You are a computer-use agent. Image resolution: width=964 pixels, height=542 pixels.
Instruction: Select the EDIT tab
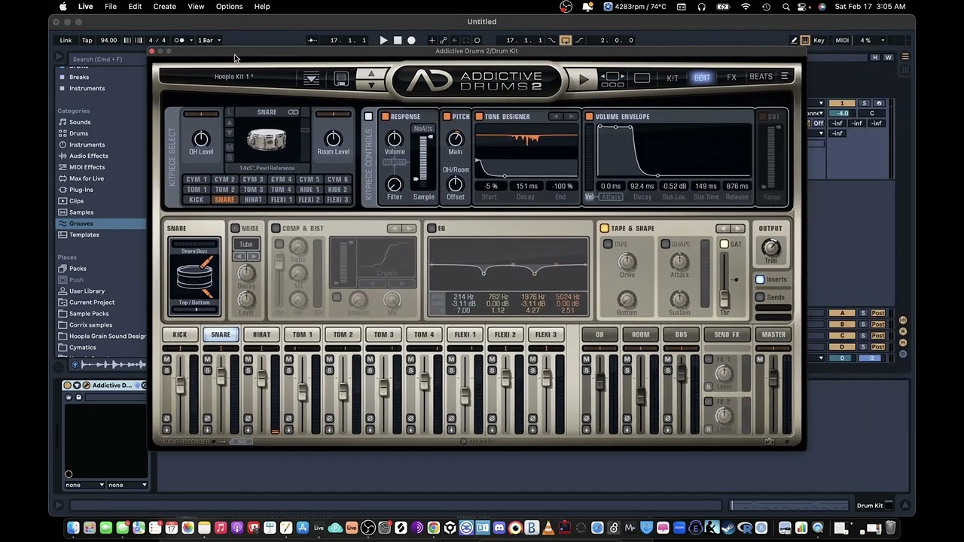coord(702,78)
